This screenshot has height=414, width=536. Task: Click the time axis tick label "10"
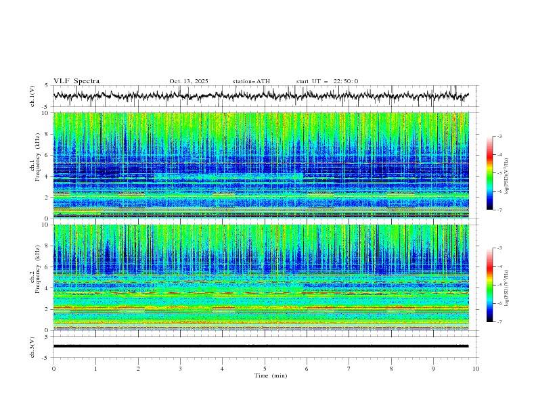[x=476, y=369]
